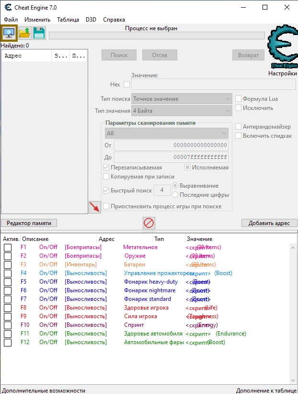Screen dimensions: 298x394
Task: Open Дополнение к таблице in status bar
Action: pyautogui.click(x=266, y=391)
